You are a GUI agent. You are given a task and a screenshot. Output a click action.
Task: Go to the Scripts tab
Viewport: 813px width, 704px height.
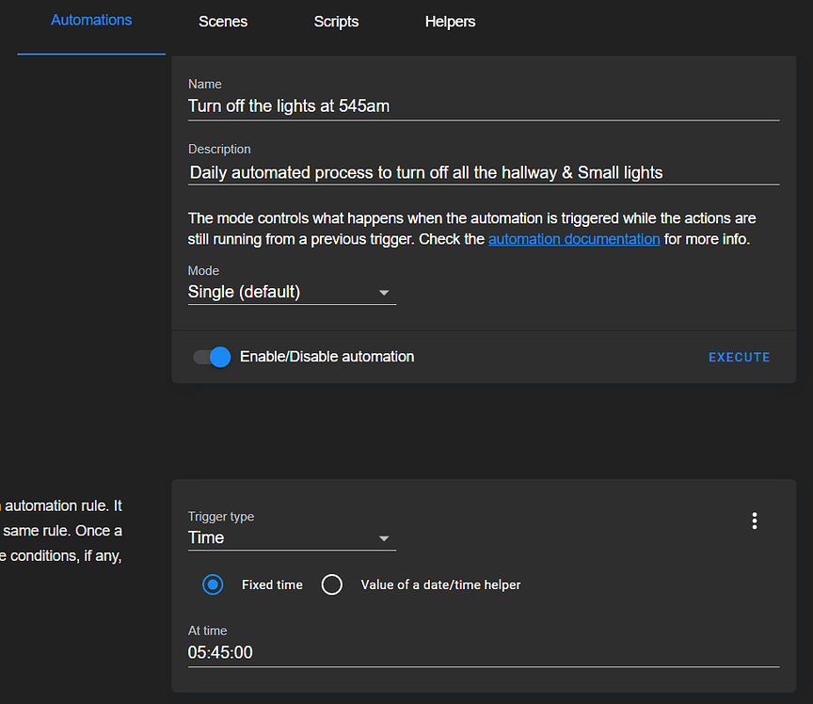tap(336, 22)
